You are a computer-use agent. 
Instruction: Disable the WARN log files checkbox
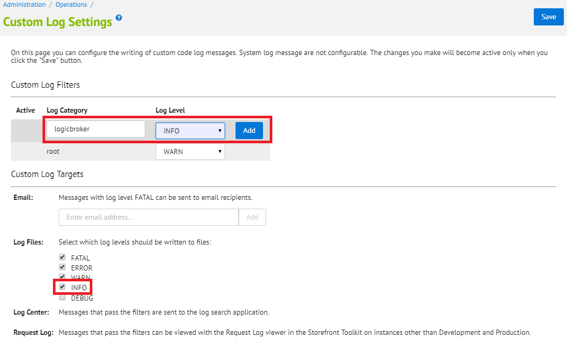(62, 277)
